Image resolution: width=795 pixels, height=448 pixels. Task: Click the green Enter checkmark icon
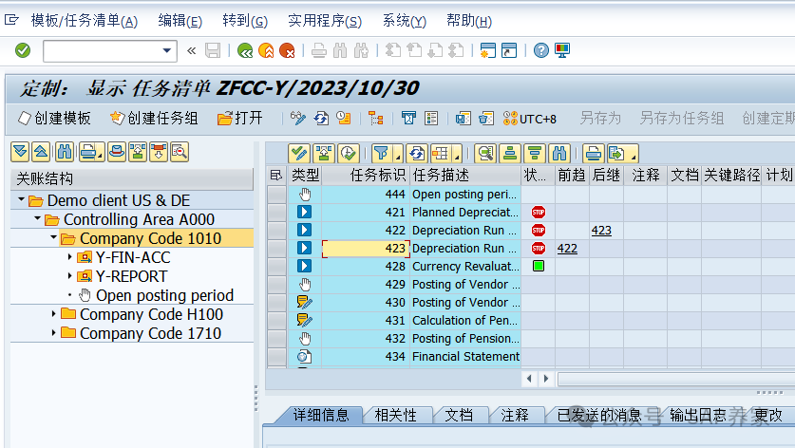coord(23,50)
